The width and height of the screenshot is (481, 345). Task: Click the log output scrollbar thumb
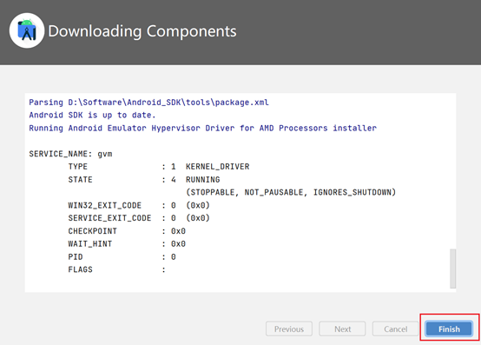pyautogui.click(x=452, y=269)
